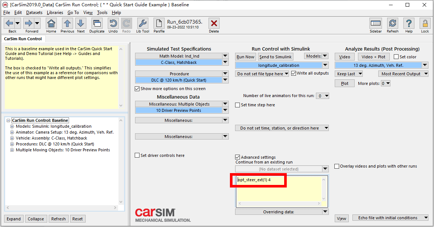Click the notes text area about baseline example
The height and width of the screenshot is (227, 434).
pyautogui.click(x=61, y=77)
